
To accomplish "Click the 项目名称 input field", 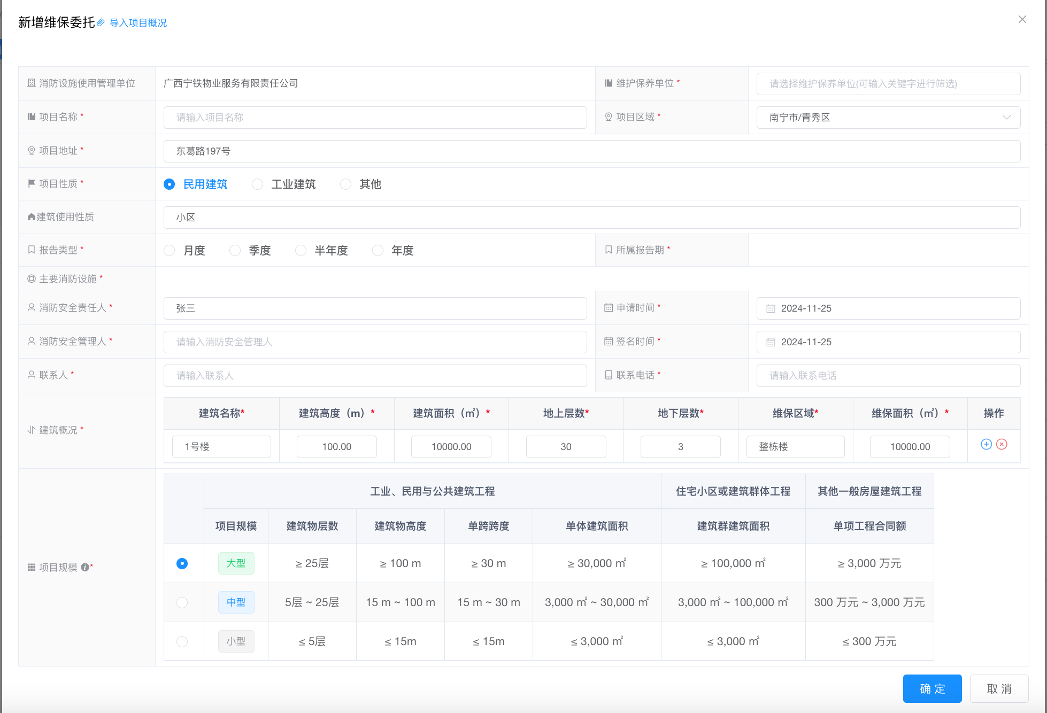I will (375, 118).
